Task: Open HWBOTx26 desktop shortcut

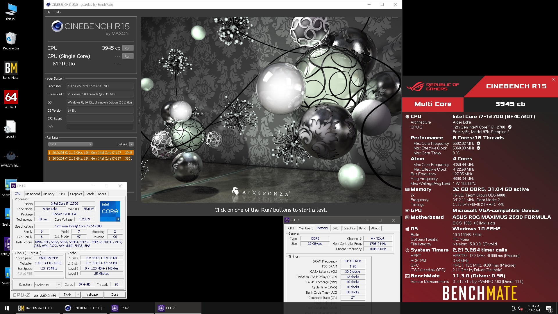Action: [11, 158]
